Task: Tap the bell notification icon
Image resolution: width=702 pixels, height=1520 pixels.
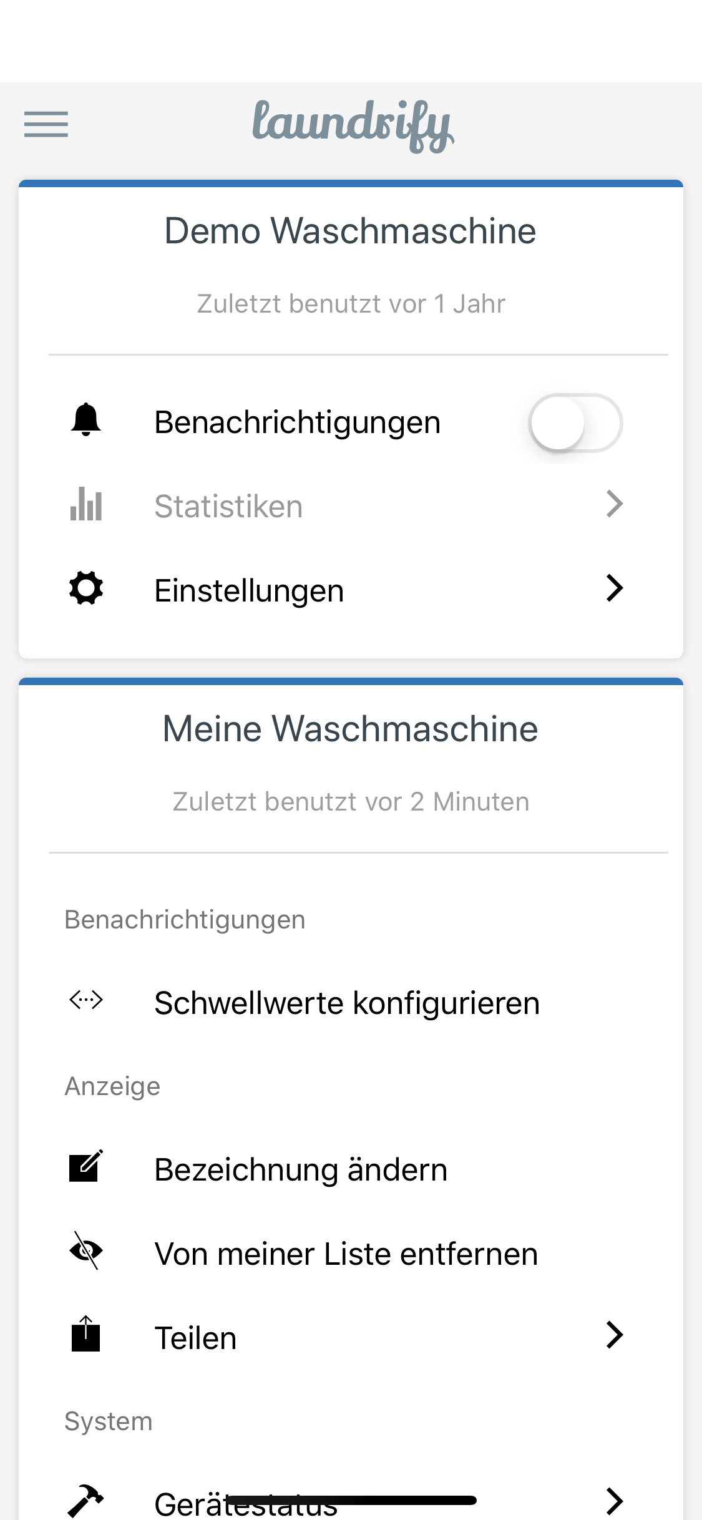Action: [x=86, y=420]
